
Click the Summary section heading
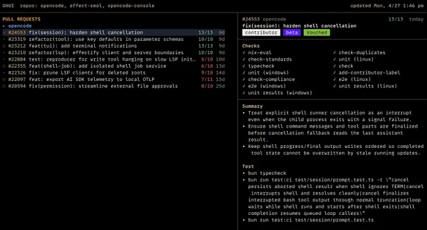(x=252, y=106)
